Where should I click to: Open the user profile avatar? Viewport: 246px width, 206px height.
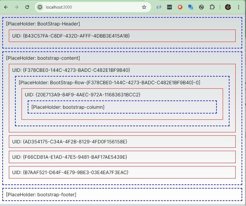pyautogui.click(x=228, y=7)
